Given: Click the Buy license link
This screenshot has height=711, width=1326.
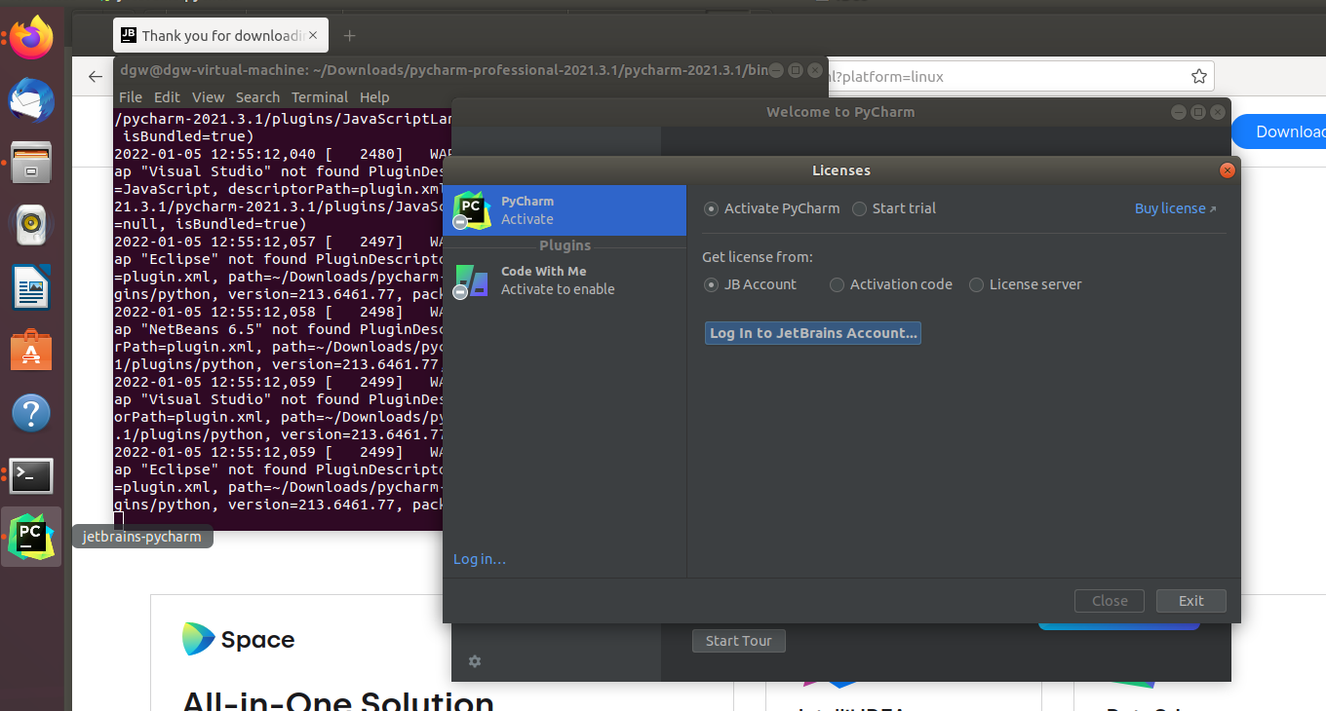Looking at the screenshot, I should tap(1175, 208).
